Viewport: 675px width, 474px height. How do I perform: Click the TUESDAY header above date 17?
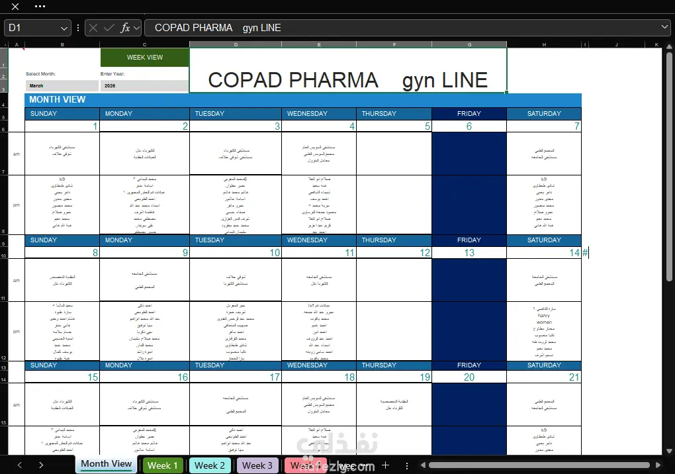point(236,365)
